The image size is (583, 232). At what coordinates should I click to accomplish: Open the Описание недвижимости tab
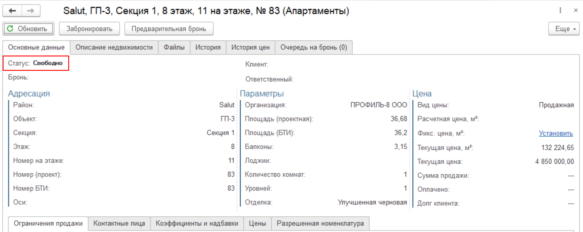114,47
